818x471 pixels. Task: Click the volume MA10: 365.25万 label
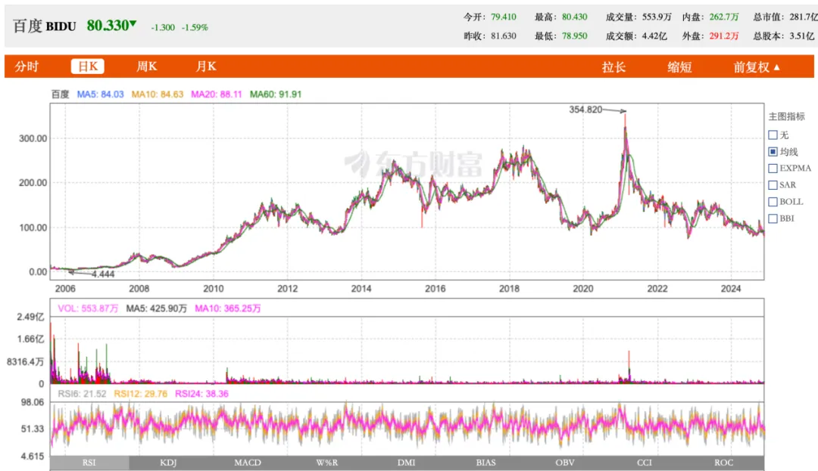point(227,308)
